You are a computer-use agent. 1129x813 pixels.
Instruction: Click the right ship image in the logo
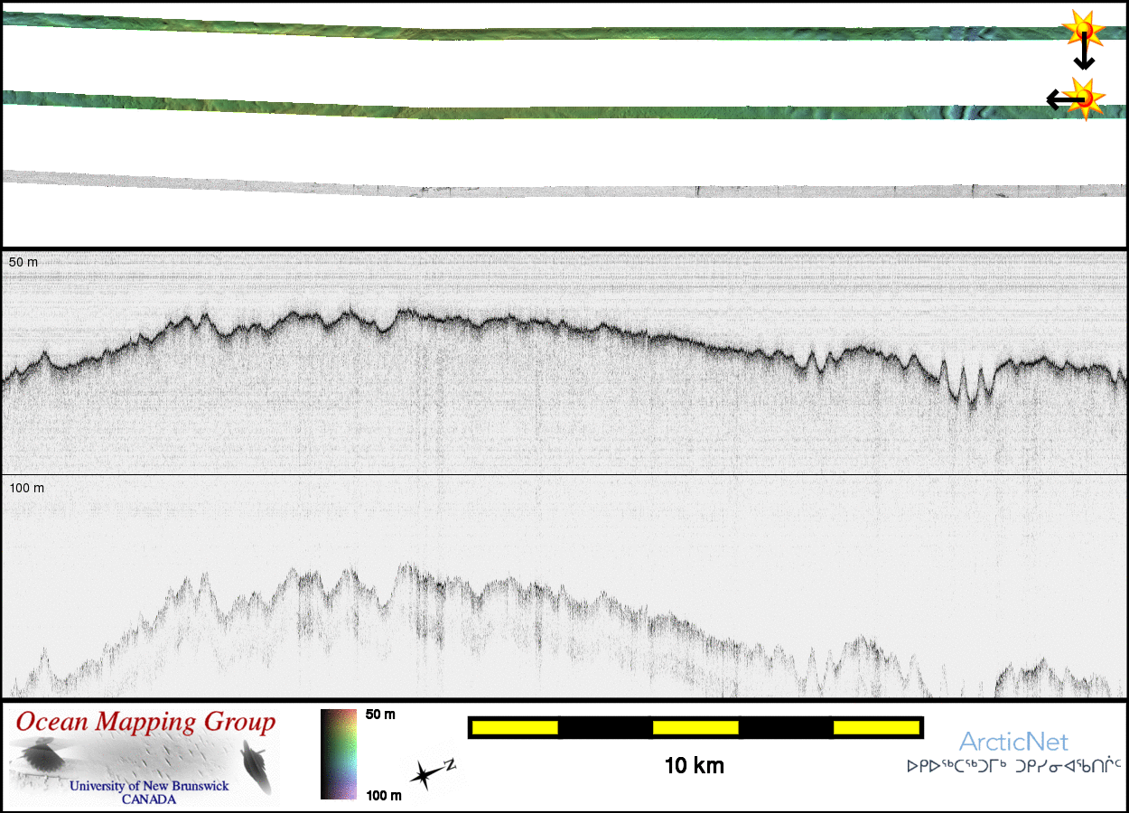[x=256, y=766]
